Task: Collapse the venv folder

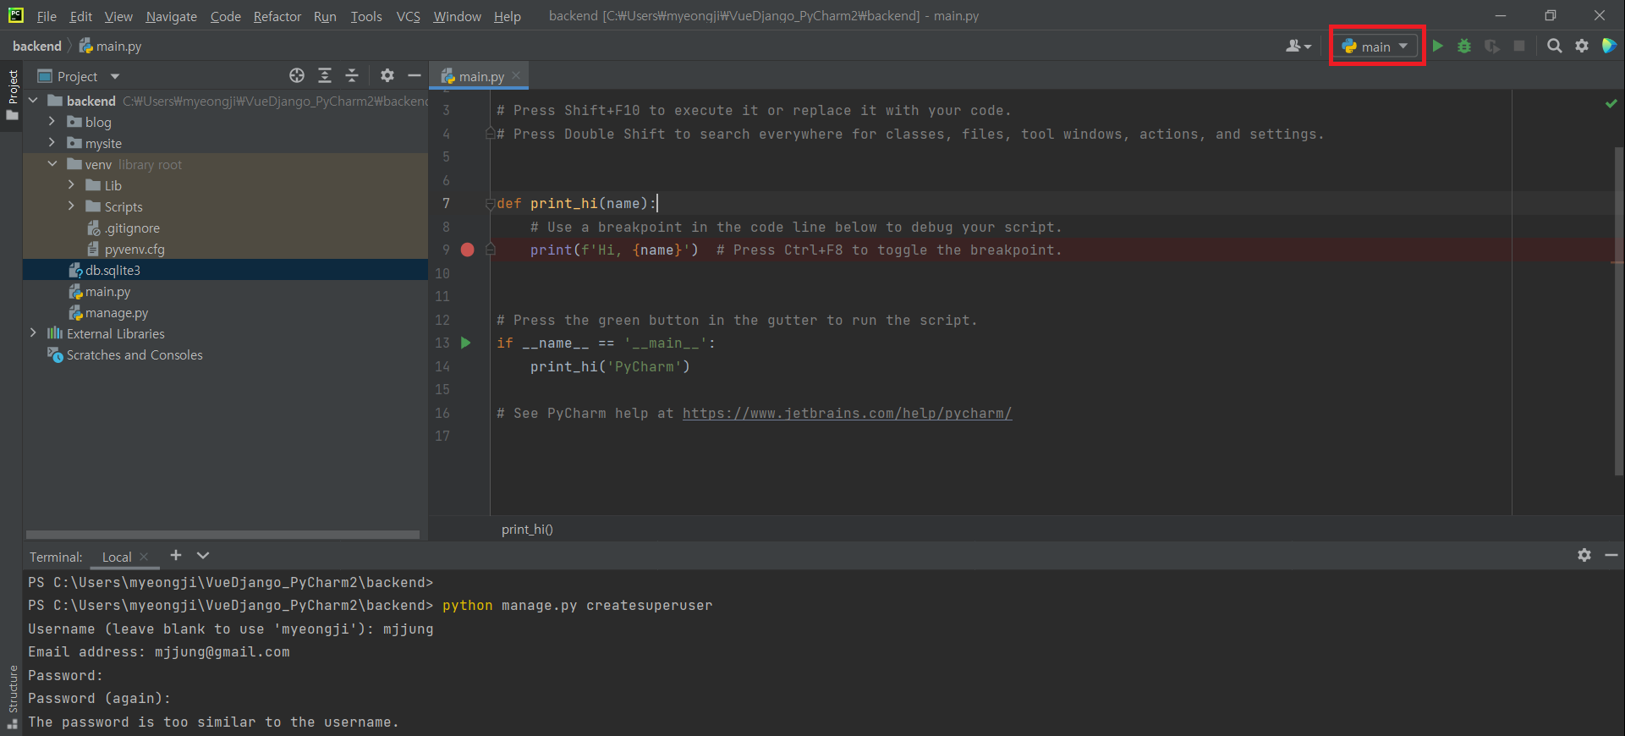Action: (52, 164)
